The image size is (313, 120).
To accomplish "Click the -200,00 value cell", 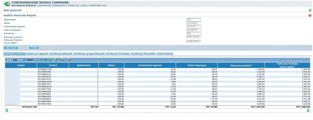I will (x=120, y=99).
